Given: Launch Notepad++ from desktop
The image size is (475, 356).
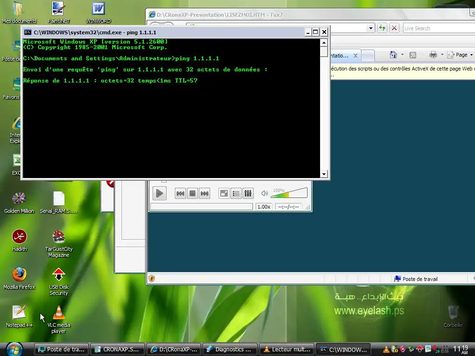Looking at the screenshot, I should [19, 316].
